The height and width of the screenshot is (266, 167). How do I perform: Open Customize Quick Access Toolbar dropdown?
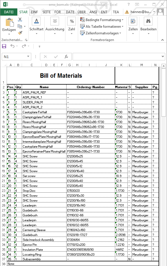39,46
